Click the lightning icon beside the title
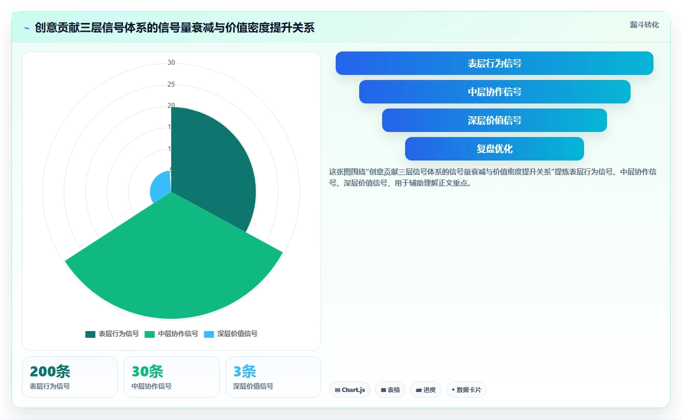 pos(26,28)
